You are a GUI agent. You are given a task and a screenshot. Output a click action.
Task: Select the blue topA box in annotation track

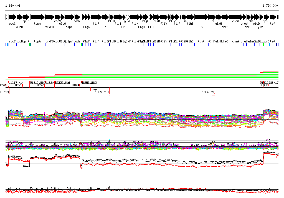click(x=38, y=45)
